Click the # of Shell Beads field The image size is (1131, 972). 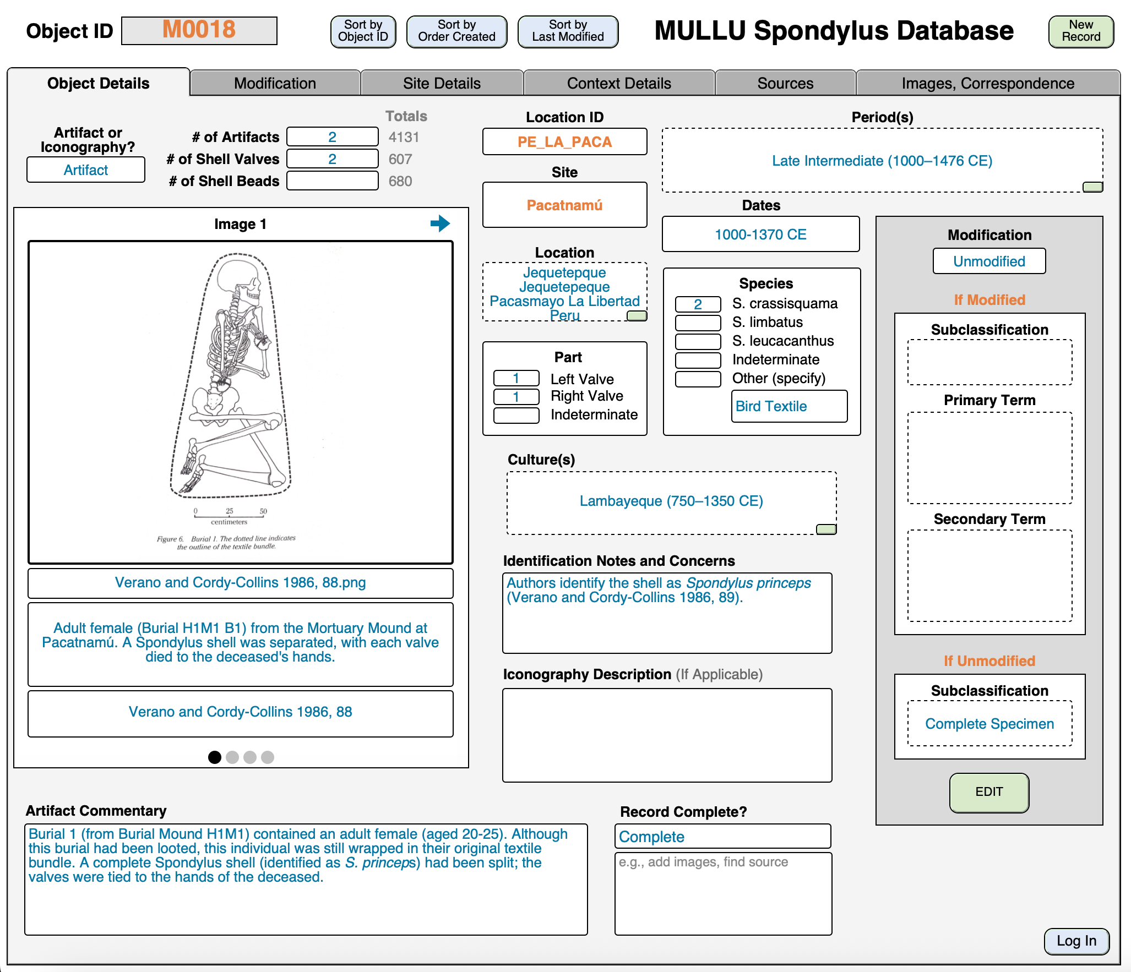333,181
